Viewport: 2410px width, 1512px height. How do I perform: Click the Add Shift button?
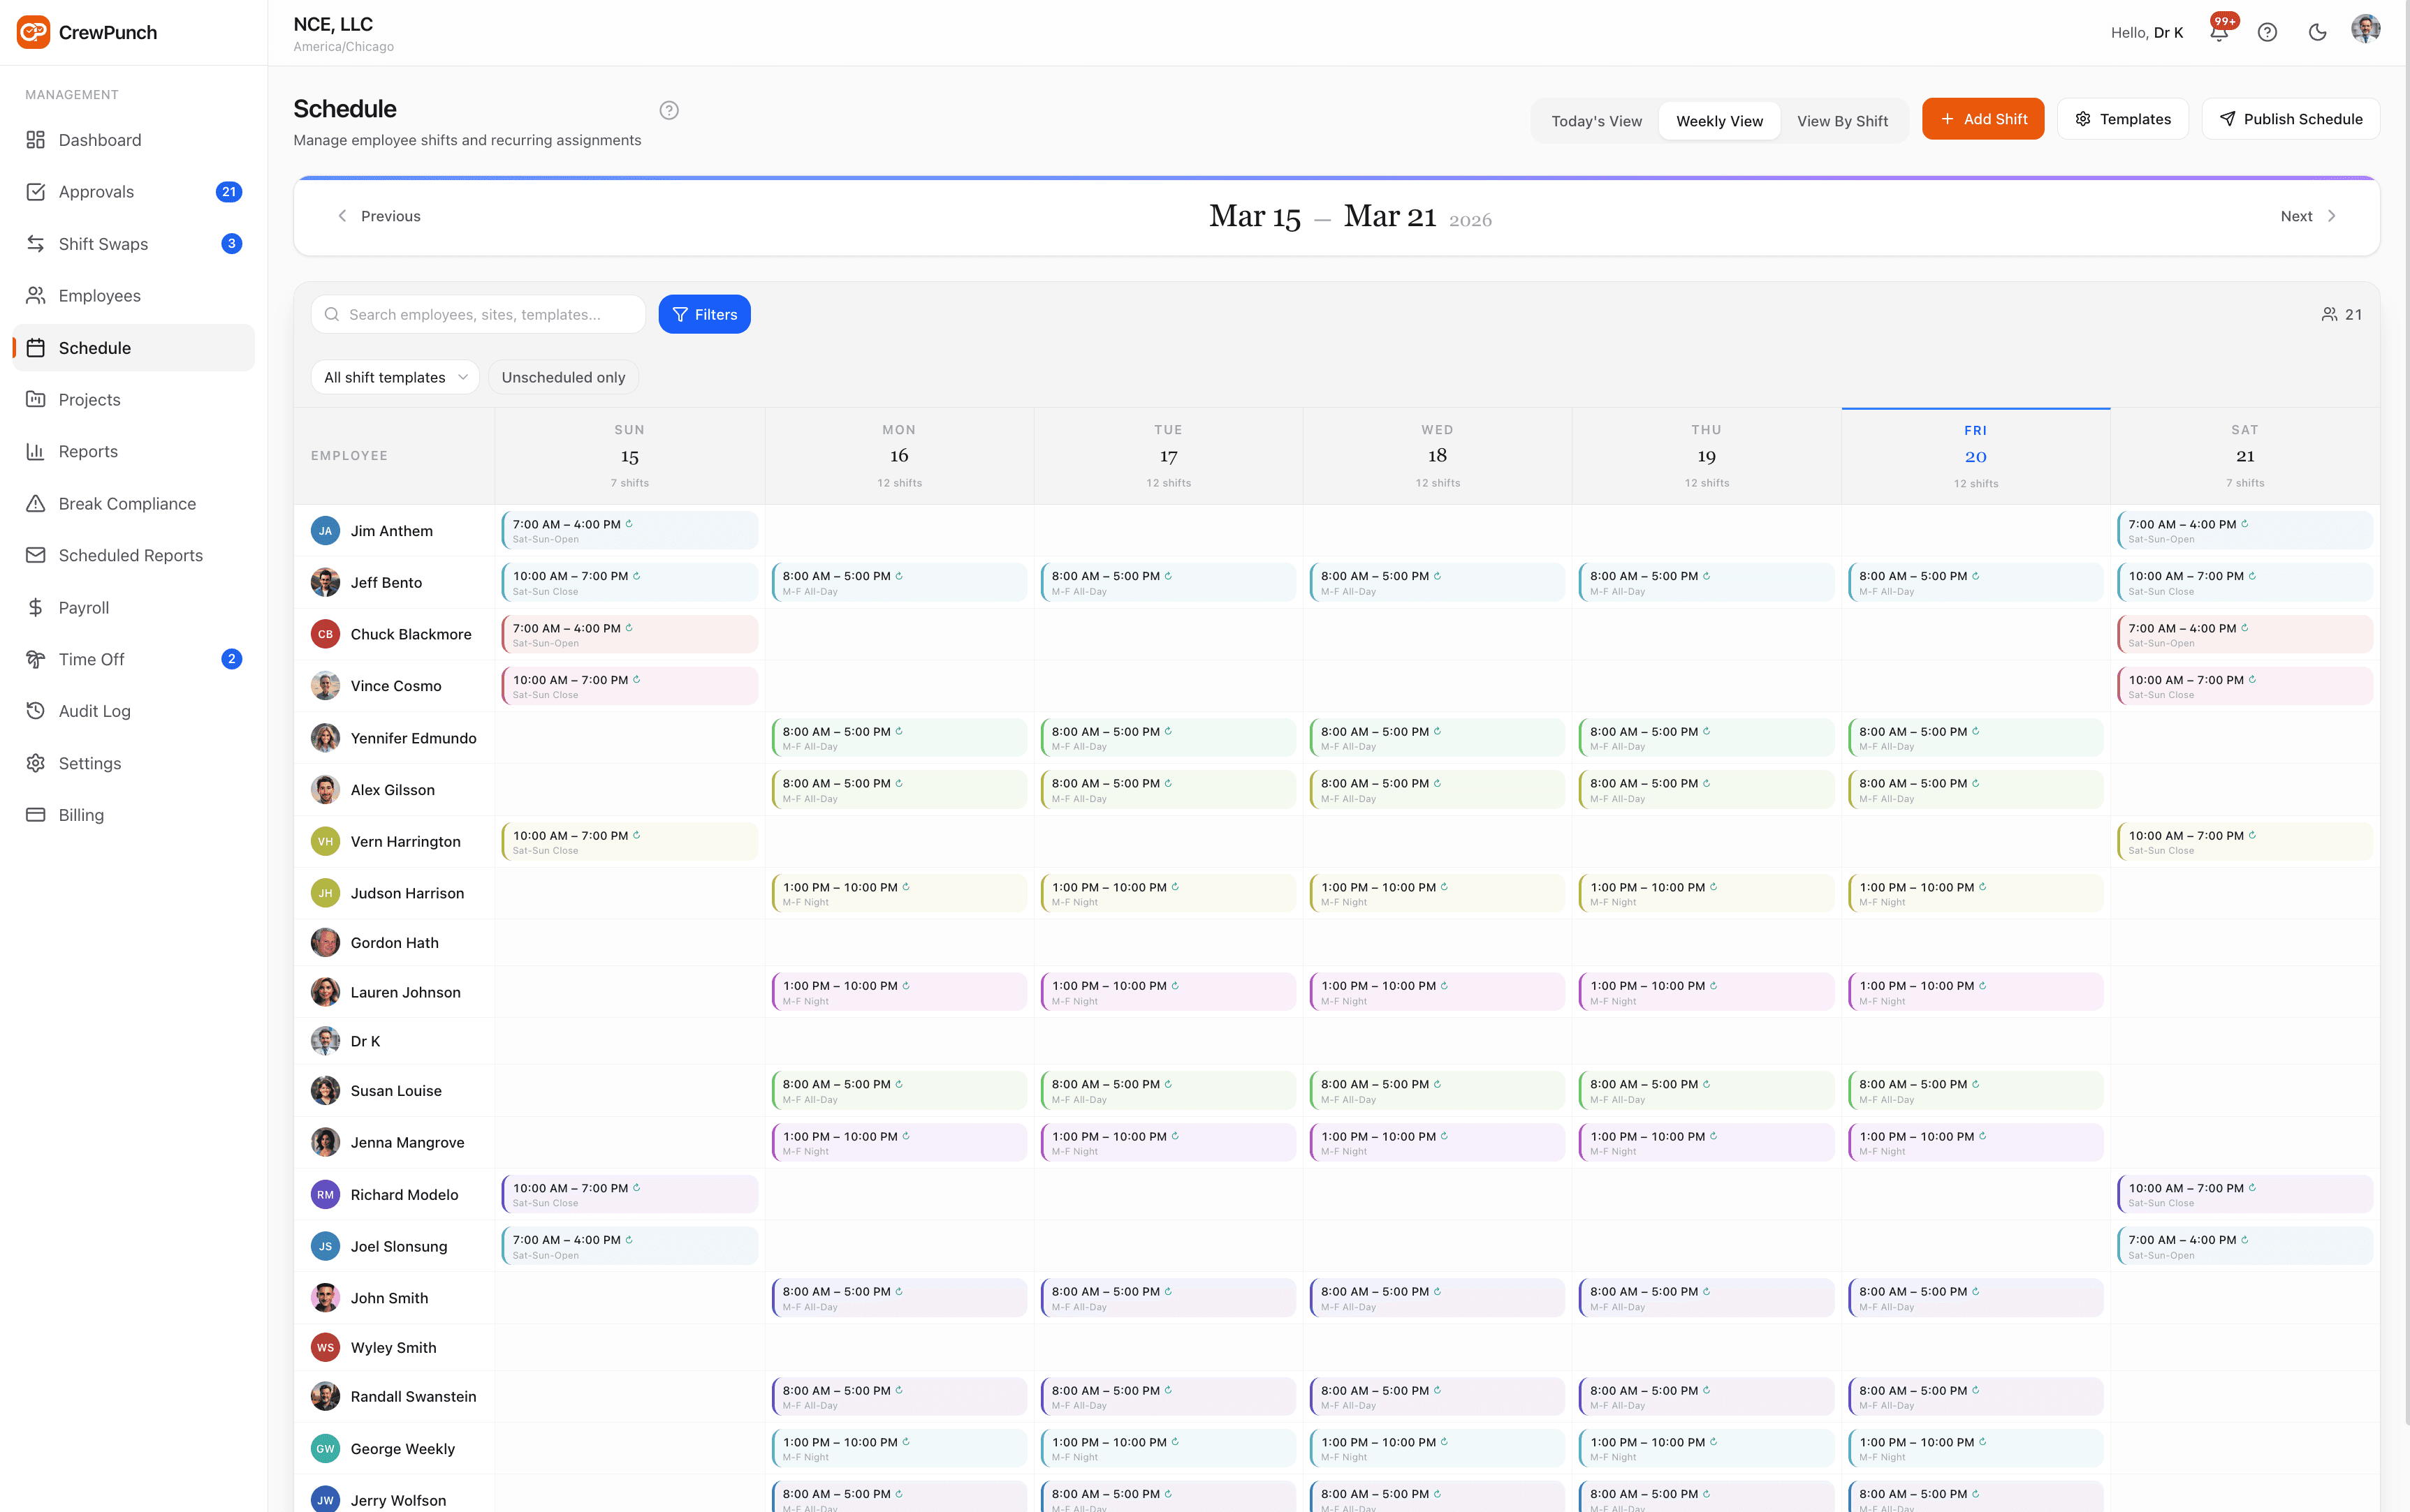[x=1982, y=118]
